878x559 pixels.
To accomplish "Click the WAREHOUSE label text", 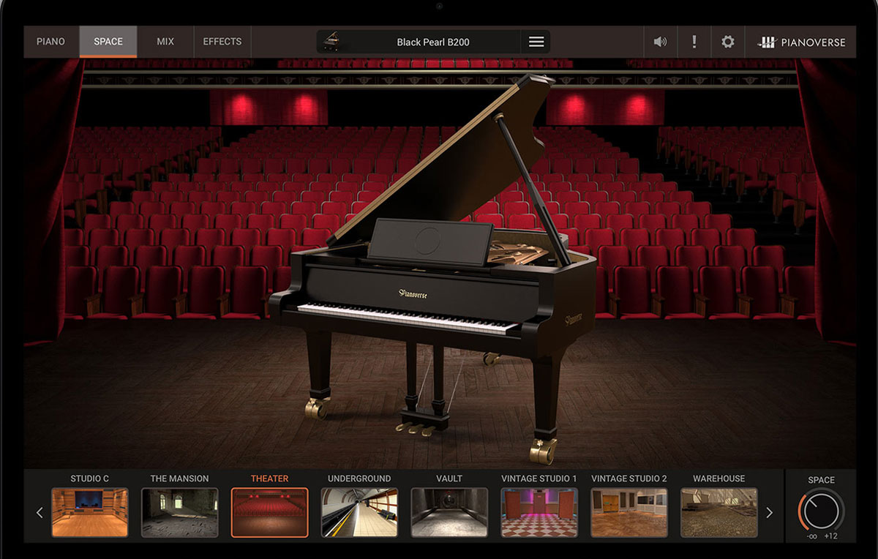I will coord(719,479).
